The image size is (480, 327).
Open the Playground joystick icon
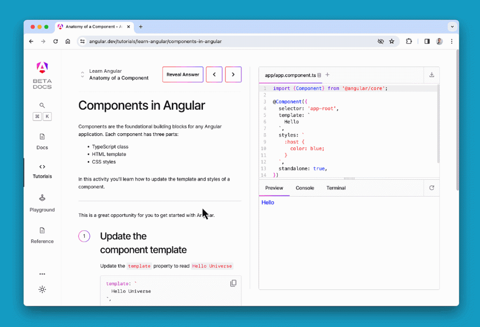click(42, 198)
